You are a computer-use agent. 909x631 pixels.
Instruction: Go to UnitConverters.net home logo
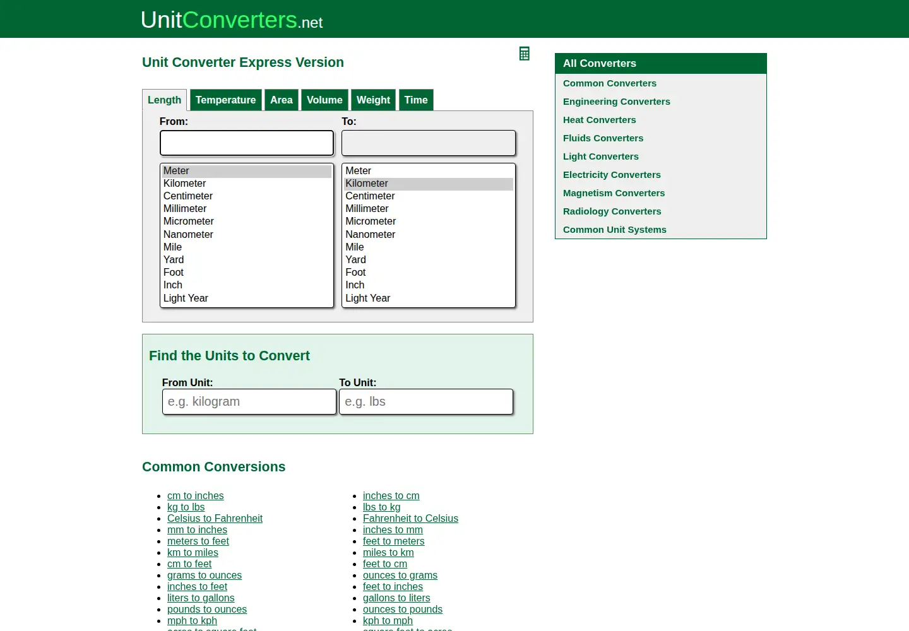point(232,20)
